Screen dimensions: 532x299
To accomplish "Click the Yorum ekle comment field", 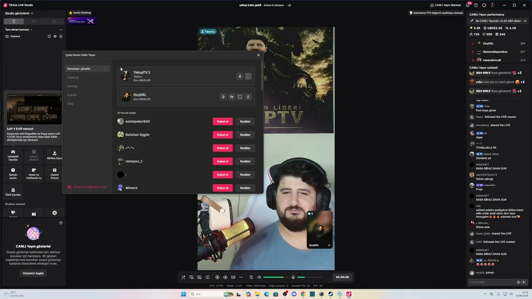I will [x=492, y=282].
